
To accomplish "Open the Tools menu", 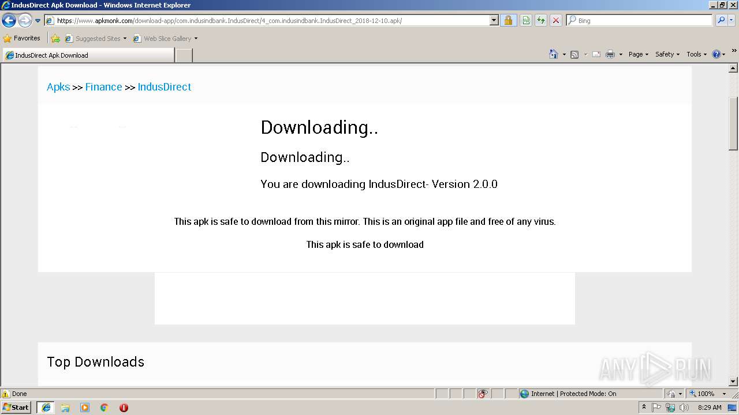I will coord(696,54).
